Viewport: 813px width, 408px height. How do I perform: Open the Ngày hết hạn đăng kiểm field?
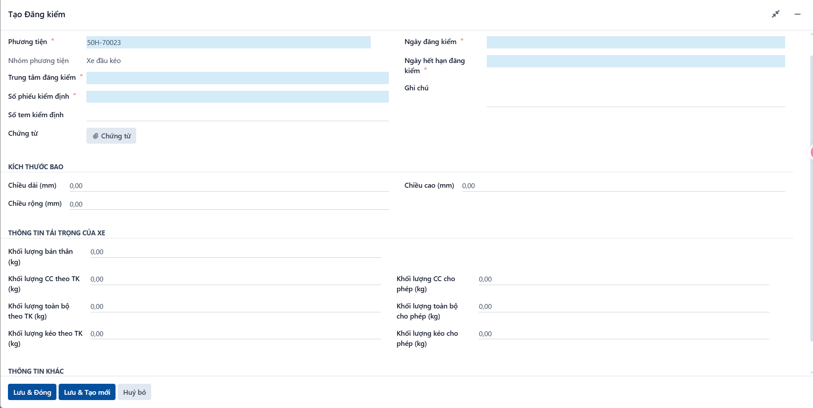pyautogui.click(x=636, y=61)
